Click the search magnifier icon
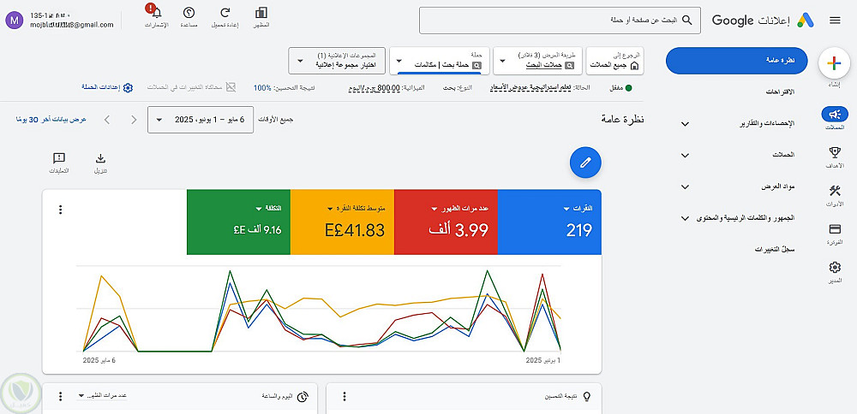 pyautogui.click(x=687, y=21)
